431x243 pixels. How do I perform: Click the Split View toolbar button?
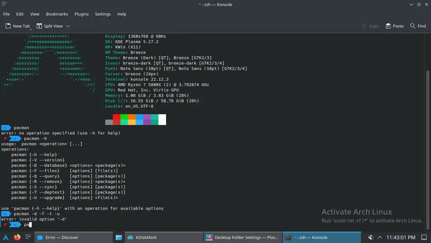point(50,26)
